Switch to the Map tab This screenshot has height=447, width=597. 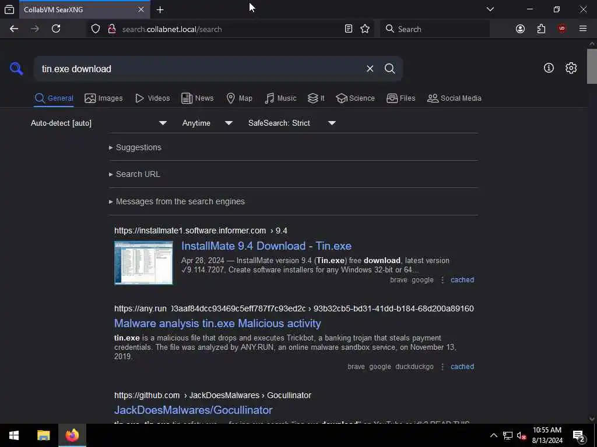coord(240,98)
